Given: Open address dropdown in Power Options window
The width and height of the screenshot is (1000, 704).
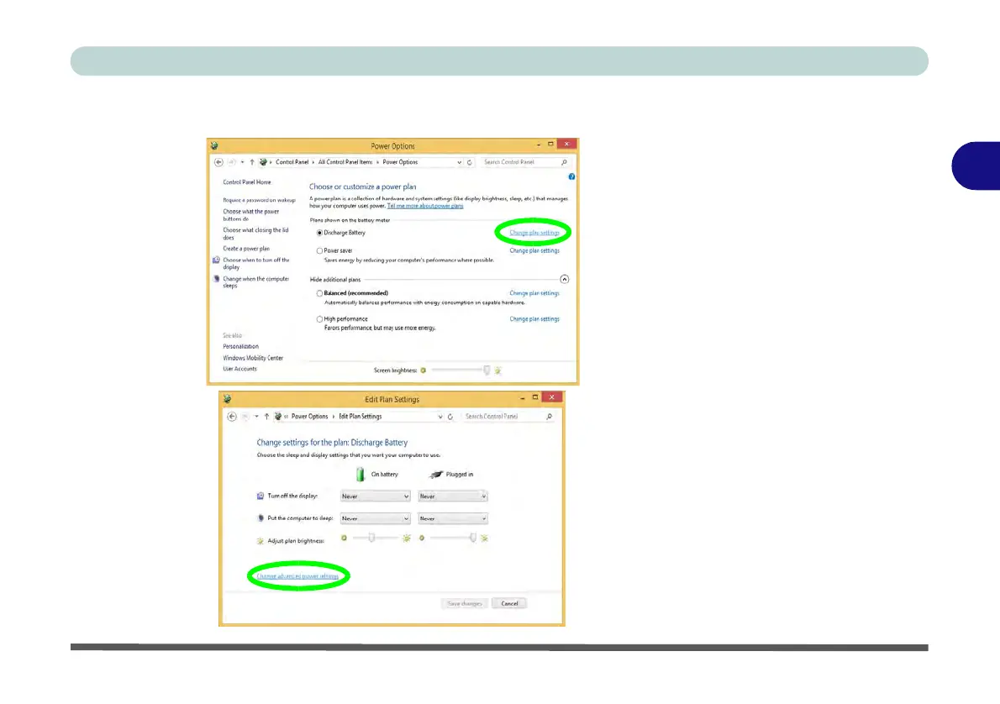Looking at the screenshot, I should point(459,162).
